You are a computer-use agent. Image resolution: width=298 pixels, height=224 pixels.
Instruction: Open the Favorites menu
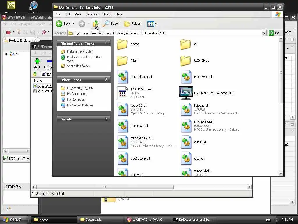[x=92, y=14]
